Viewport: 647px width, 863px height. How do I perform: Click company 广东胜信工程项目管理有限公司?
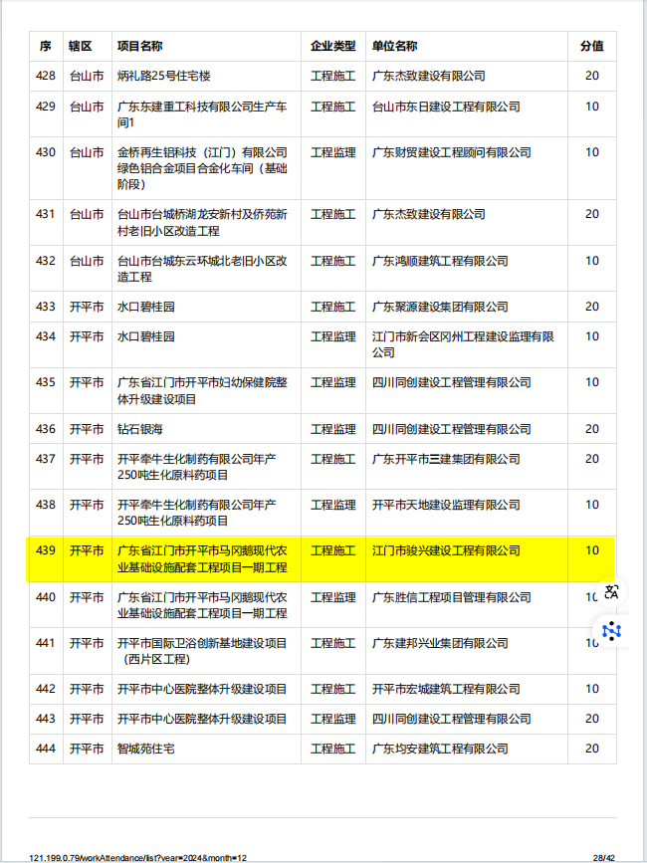click(451, 597)
